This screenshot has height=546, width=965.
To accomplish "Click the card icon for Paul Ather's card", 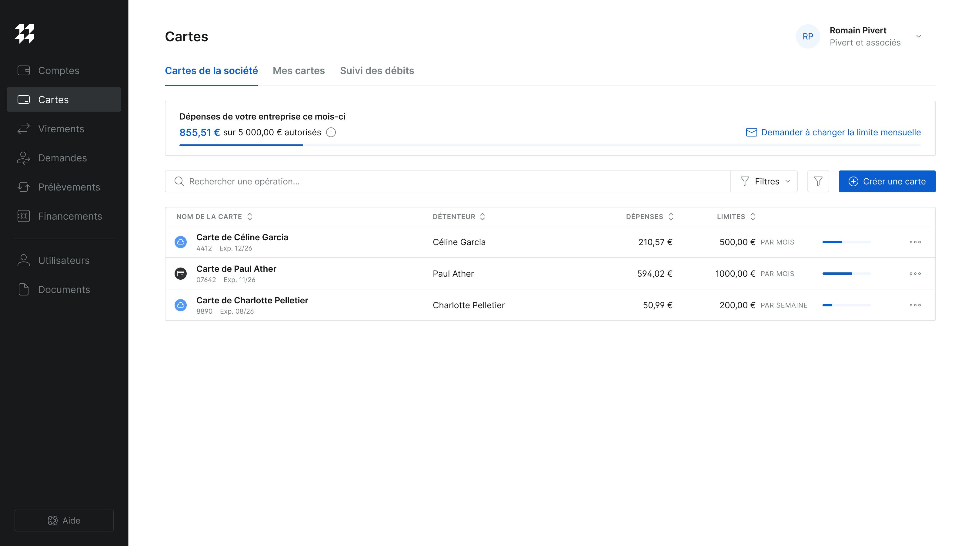I will [181, 274].
